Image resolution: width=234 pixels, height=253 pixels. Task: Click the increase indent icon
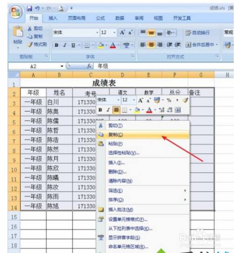(x=177, y=45)
